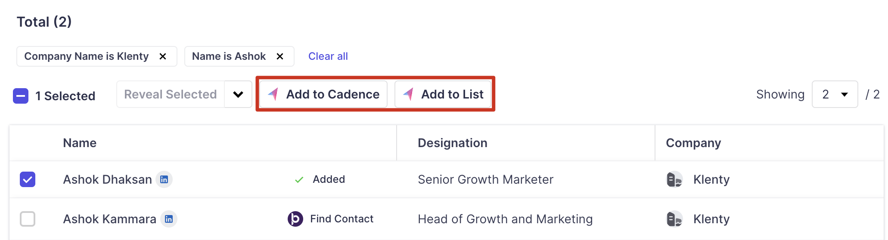Click the Reveal Selected button

171,95
